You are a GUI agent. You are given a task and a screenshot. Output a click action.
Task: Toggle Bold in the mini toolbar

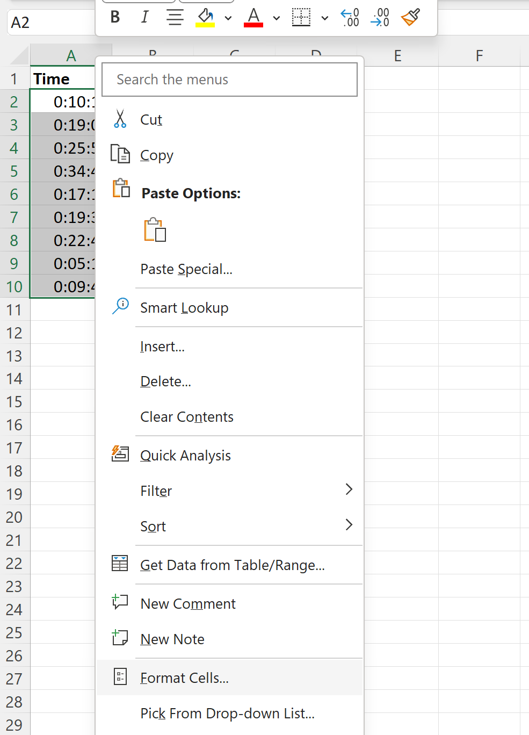click(115, 17)
